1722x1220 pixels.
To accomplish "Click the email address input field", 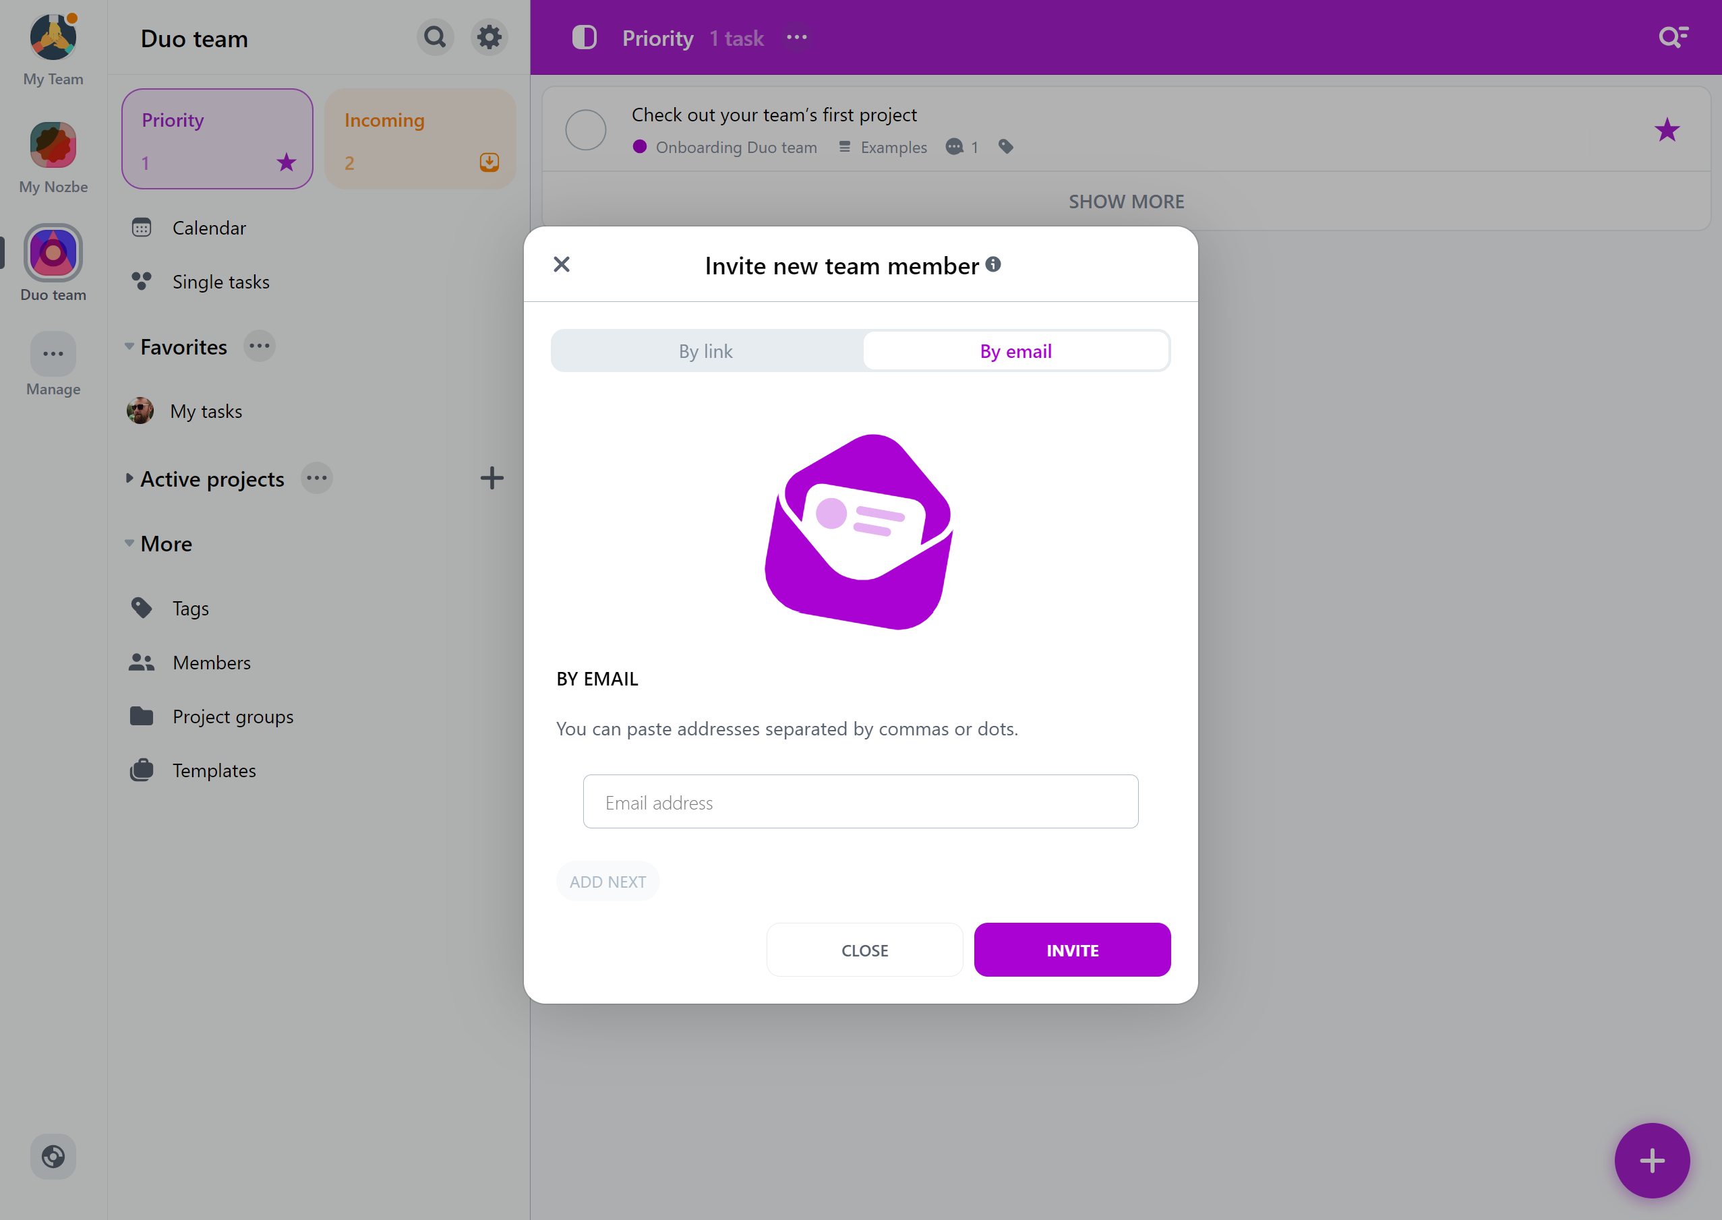I will (x=861, y=801).
